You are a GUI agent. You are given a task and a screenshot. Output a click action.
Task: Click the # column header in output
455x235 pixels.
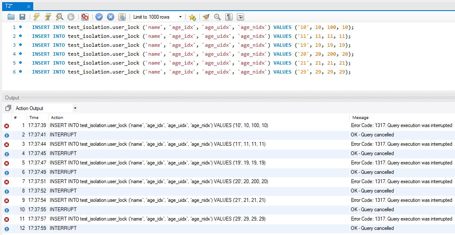(15, 117)
